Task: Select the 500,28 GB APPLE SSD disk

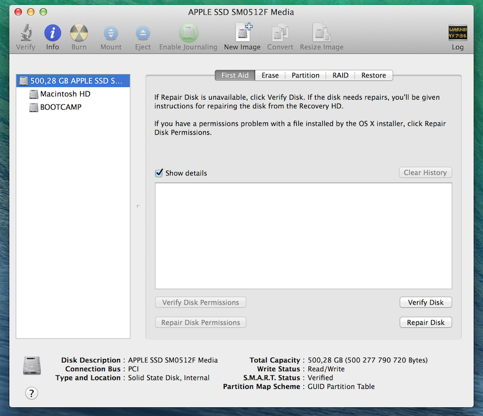Action: pos(73,81)
